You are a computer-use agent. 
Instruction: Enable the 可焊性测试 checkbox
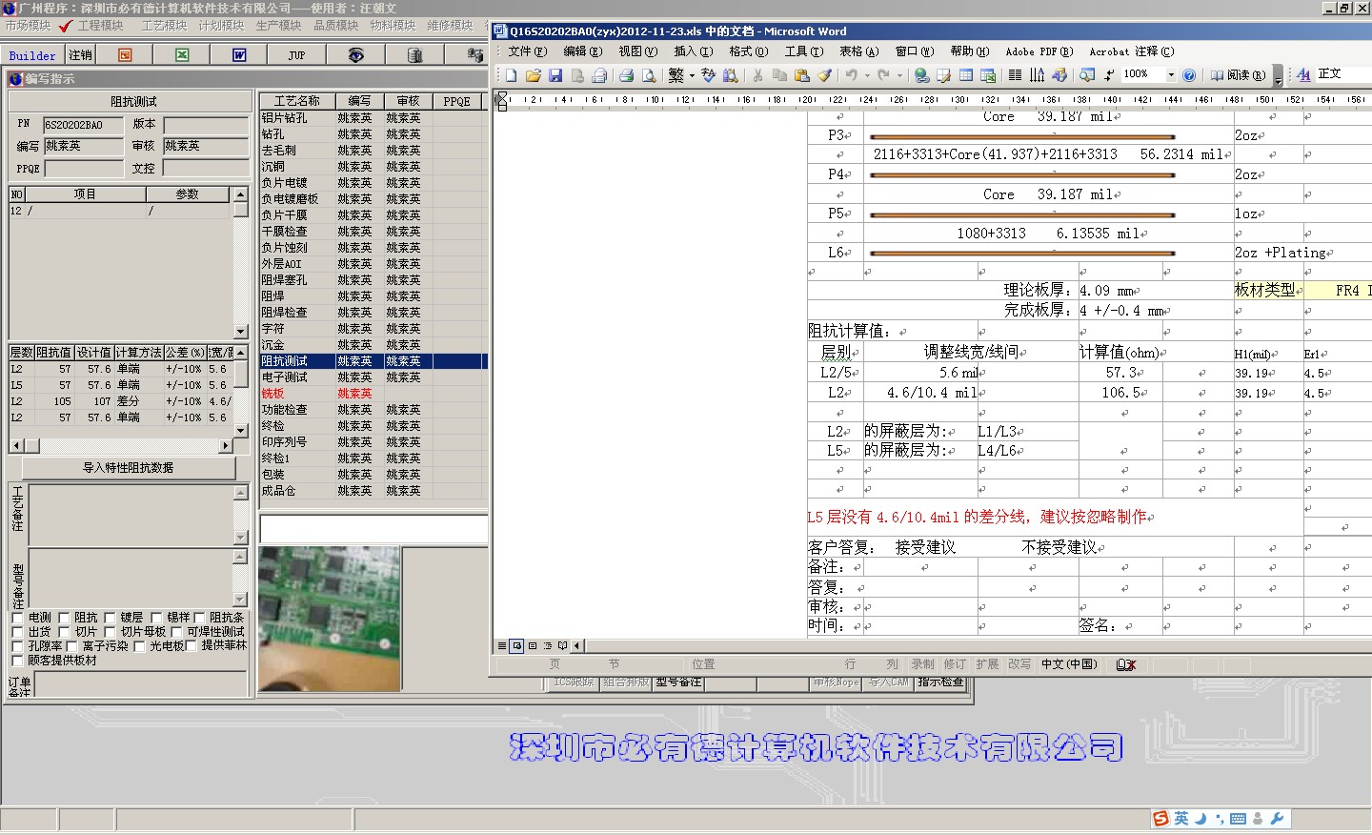pos(176,632)
